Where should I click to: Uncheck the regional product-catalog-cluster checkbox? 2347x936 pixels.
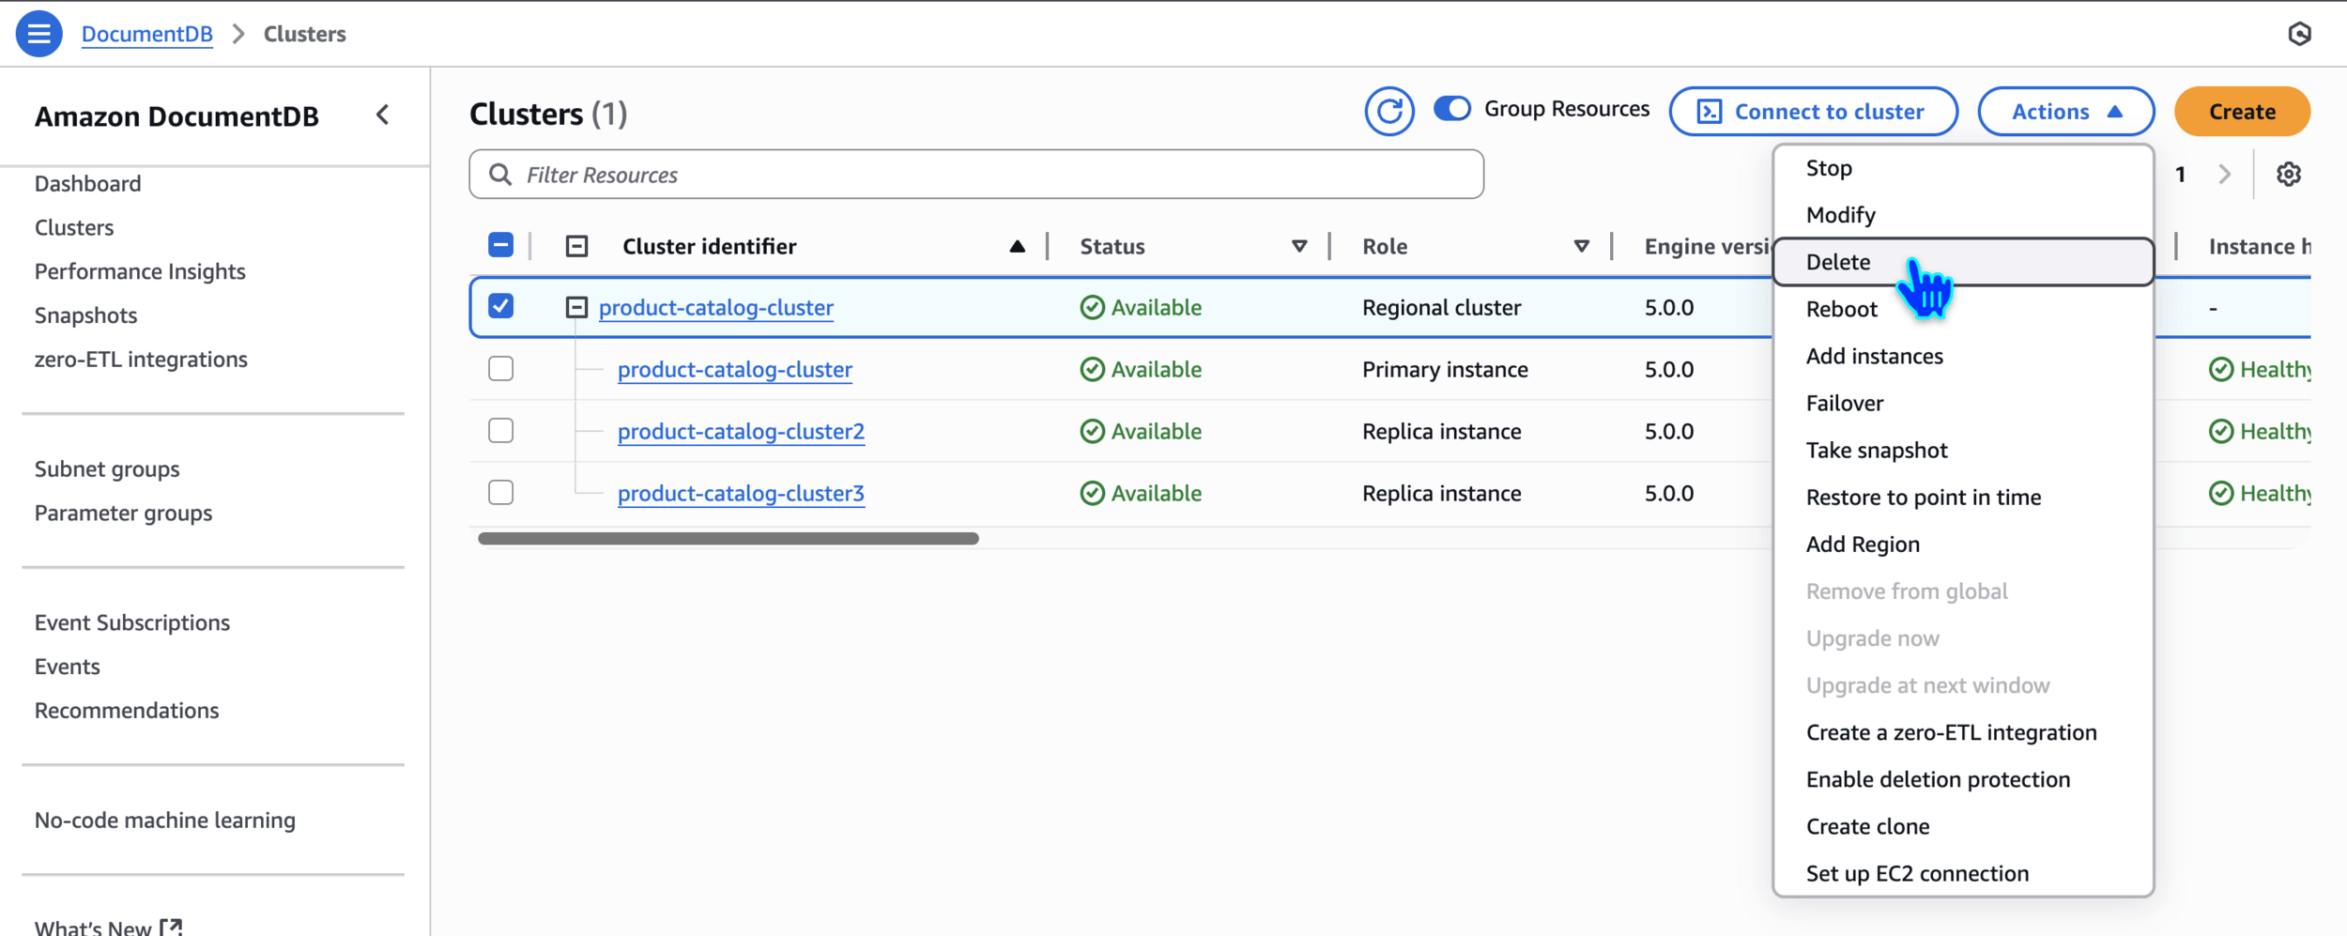coord(501,306)
